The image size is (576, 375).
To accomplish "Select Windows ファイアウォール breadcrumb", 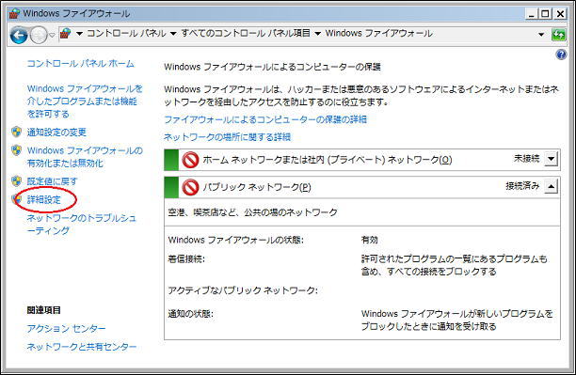I will coord(379,34).
